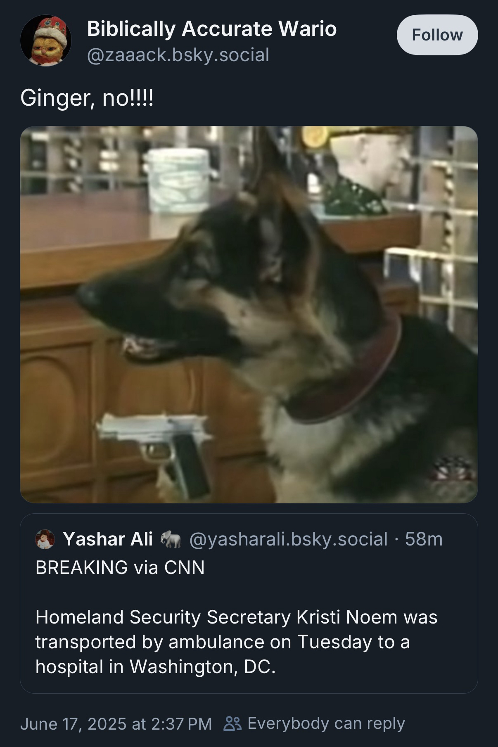The image size is (498, 747).
Task: Click the "Everybody can reply" label
Action: (326, 723)
